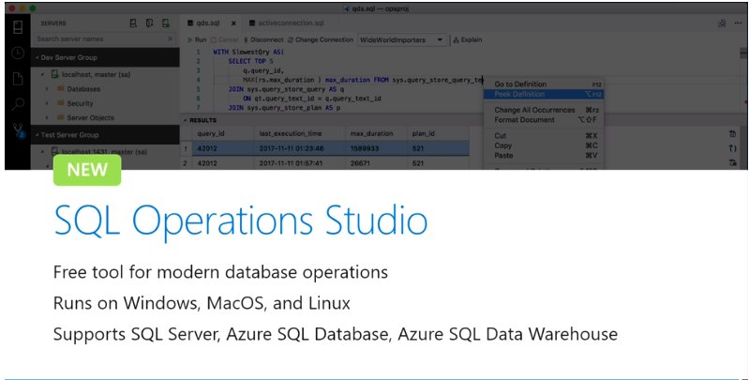
Task: Click Change Connection
Action: coord(320,39)
